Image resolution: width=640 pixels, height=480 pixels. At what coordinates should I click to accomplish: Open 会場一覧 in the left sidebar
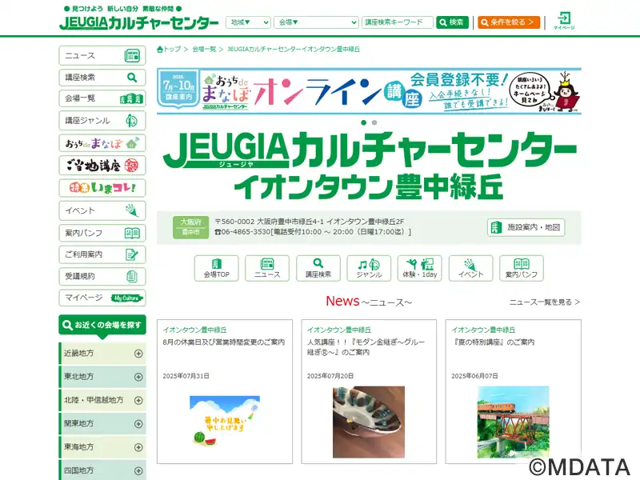(102, 98)
